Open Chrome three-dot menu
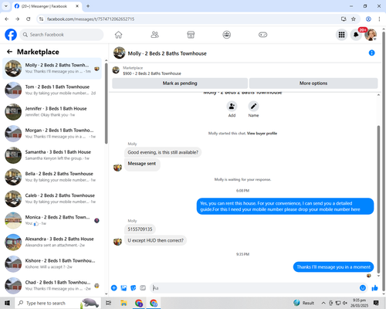Image resolution: width=386 pixels, height=309 pixels. tap(379, 19)
